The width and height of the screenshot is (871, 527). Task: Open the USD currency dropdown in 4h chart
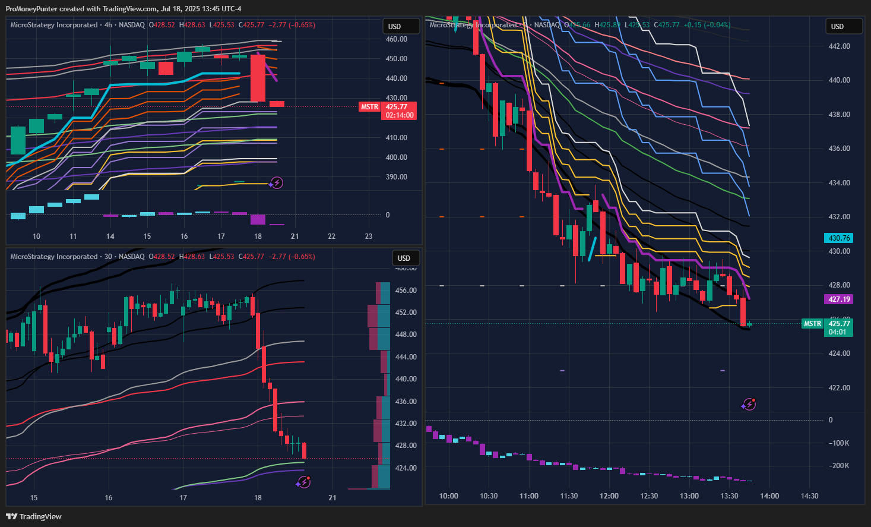pyautogui.click(x=401, y=26)
